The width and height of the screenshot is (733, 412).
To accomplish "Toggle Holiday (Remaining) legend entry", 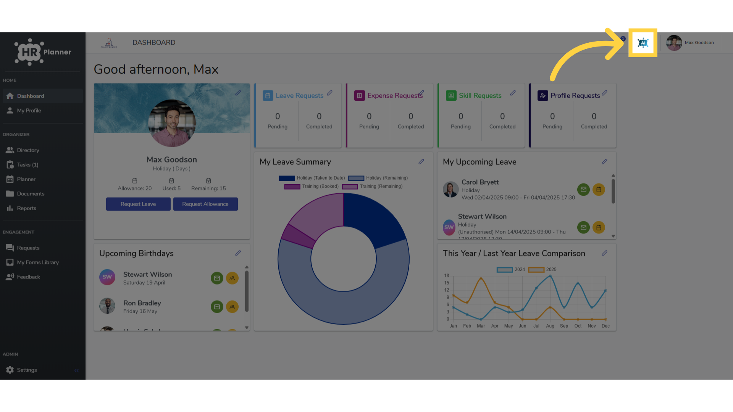I will [x=378, y=178].
